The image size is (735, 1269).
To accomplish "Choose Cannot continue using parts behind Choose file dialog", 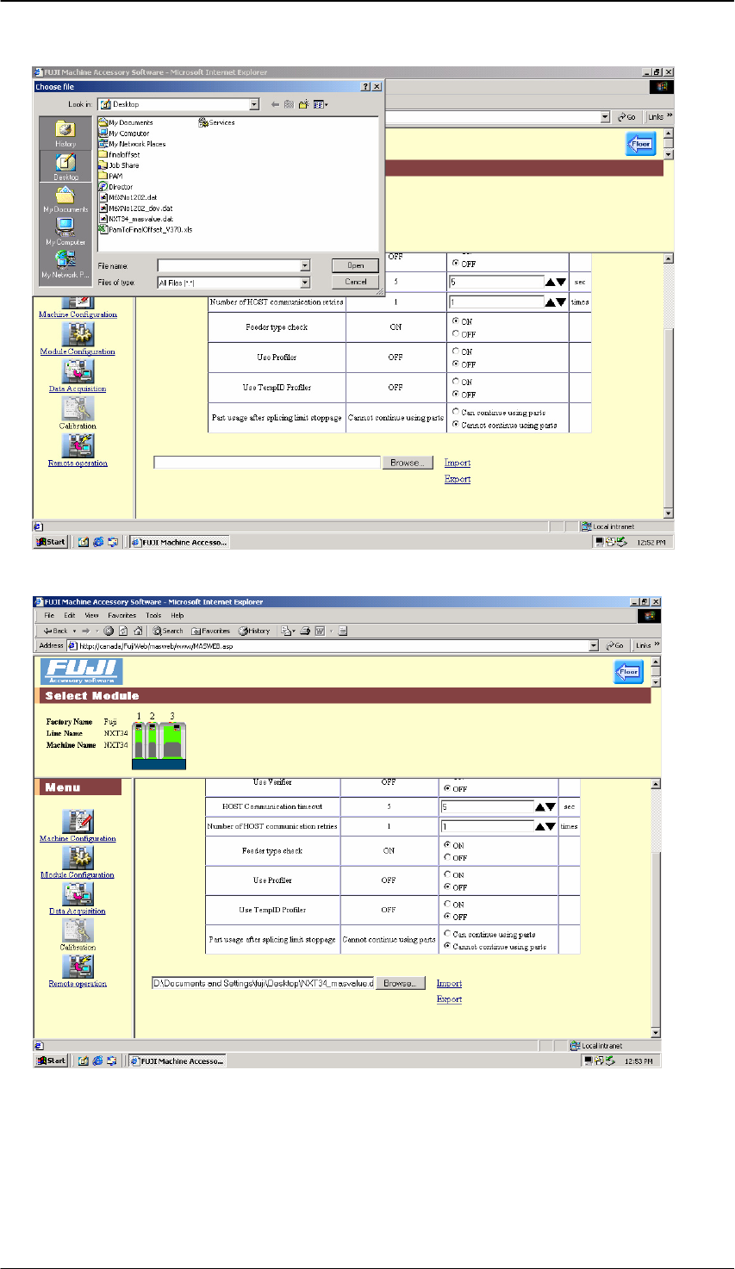I will pos(456,425).
